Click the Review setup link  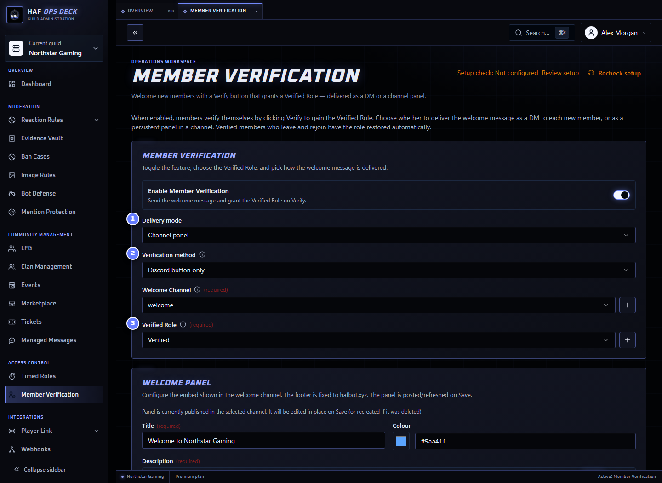[560, 73]
